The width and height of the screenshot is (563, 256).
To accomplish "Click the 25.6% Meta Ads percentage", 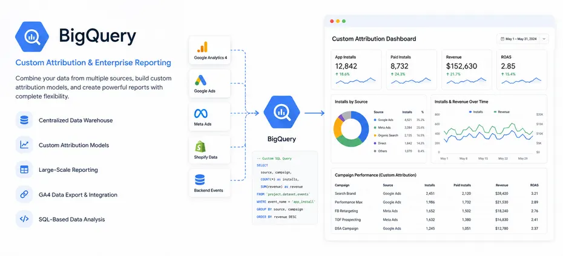I will tap(421, 128).
